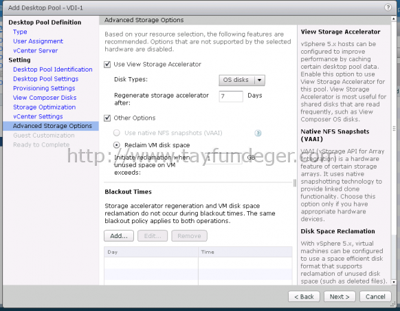400x311 pixels.
Task: Select Reclaim VM disk space radio button
Action: pos(117,145)
